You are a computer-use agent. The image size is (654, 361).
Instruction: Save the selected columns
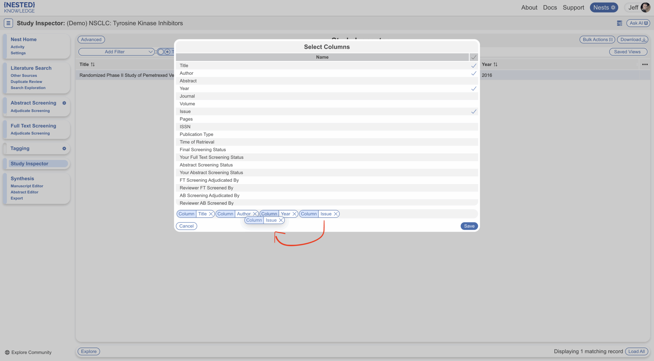pyautogui.click(x=469, y=226)
